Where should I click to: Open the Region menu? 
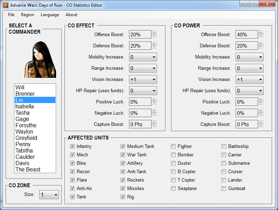pos(27,15)
